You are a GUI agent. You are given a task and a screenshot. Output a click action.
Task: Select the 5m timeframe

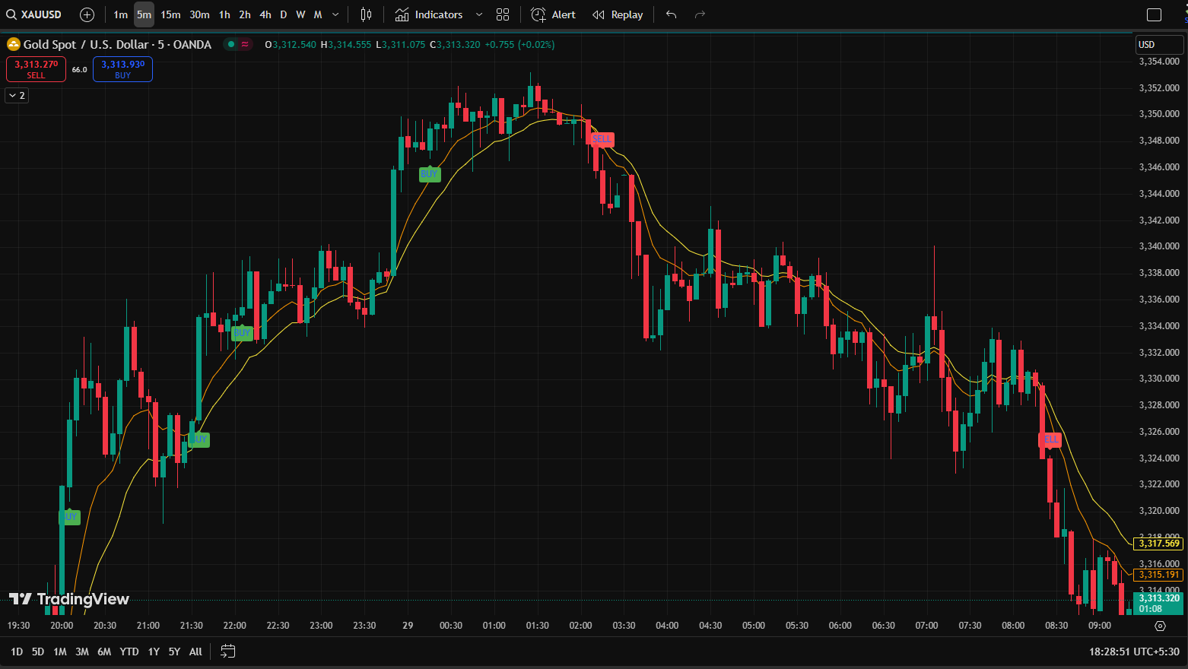(144, 14)
